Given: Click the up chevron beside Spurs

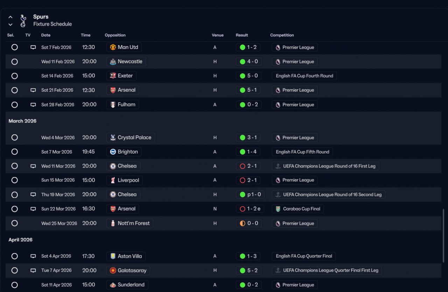Looking at the screenshot, I should coord(10,17).
